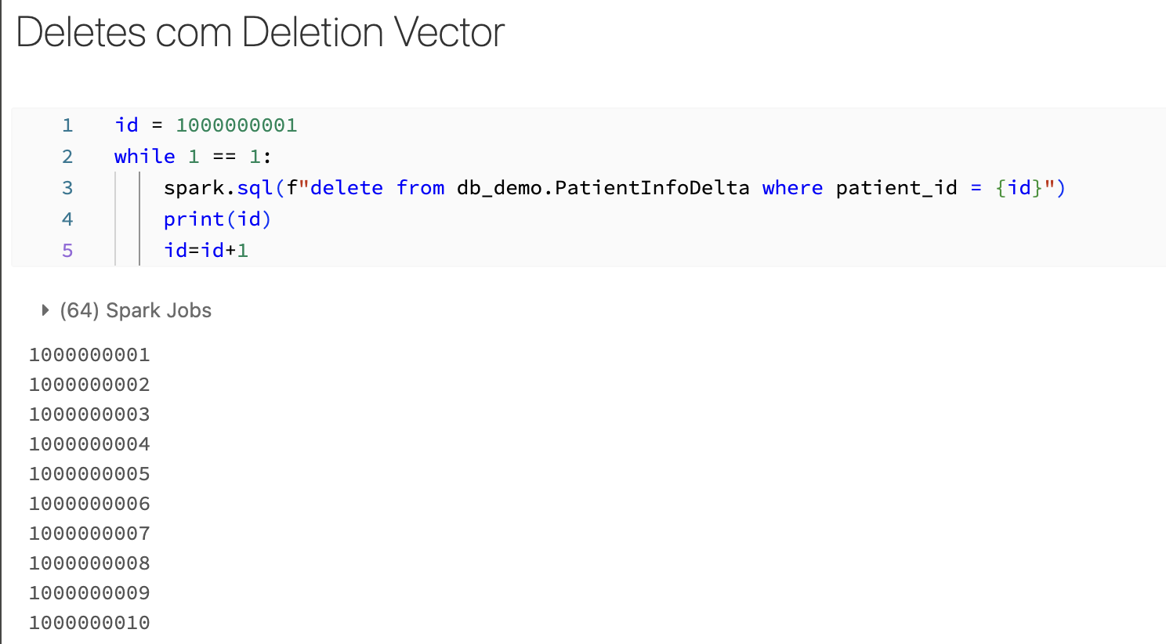Image resolution: width=1166 pixels, height=644 pixels.
Task: Click the id=id+1 code line
Action: click(x=206, y=251)
